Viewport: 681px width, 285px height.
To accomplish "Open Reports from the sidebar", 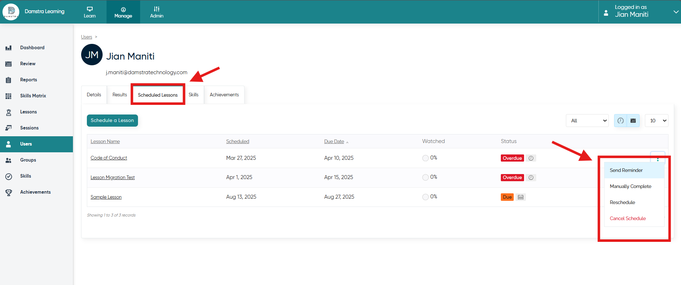I will click(36, 80).
